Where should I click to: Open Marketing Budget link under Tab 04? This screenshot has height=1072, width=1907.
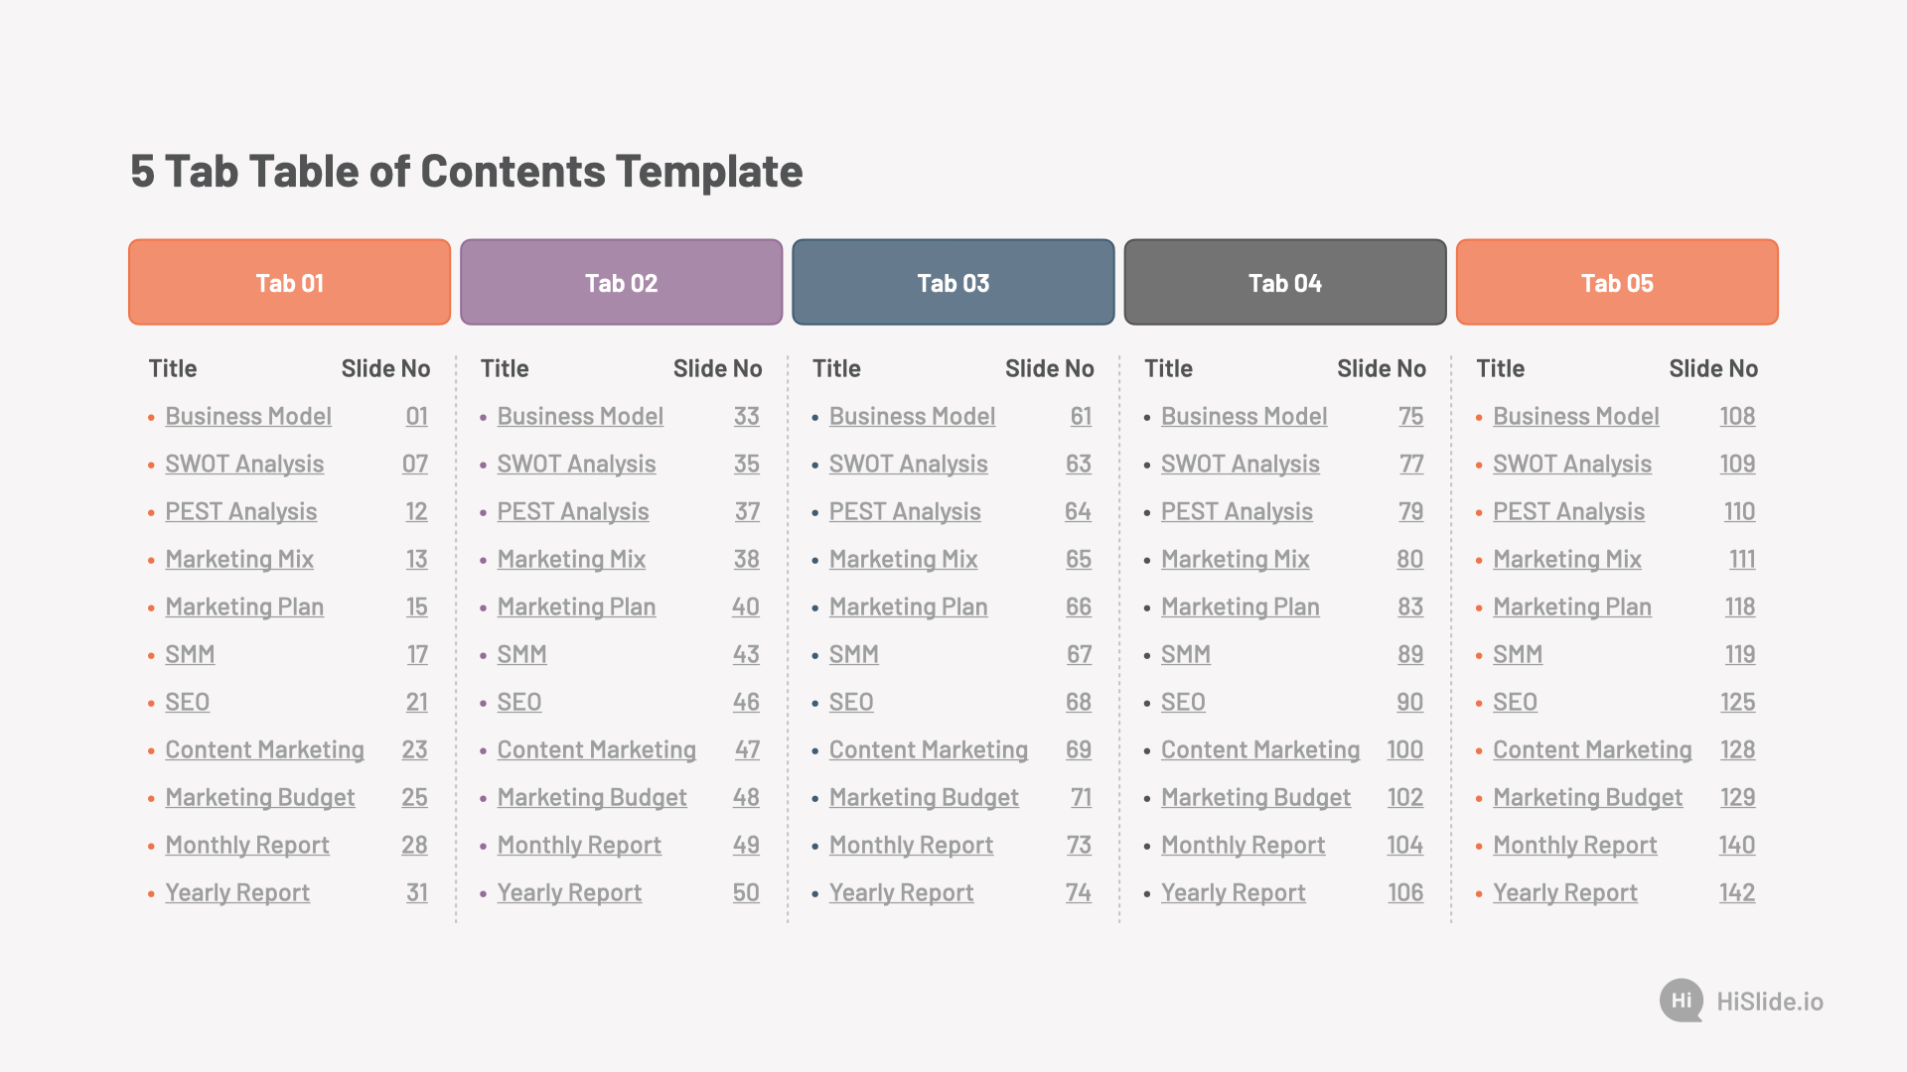point(1255,797)
